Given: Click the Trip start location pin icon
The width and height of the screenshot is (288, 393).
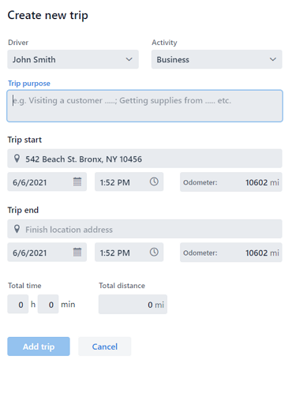Looking at the screenshot, I should (x=17, y=159).
